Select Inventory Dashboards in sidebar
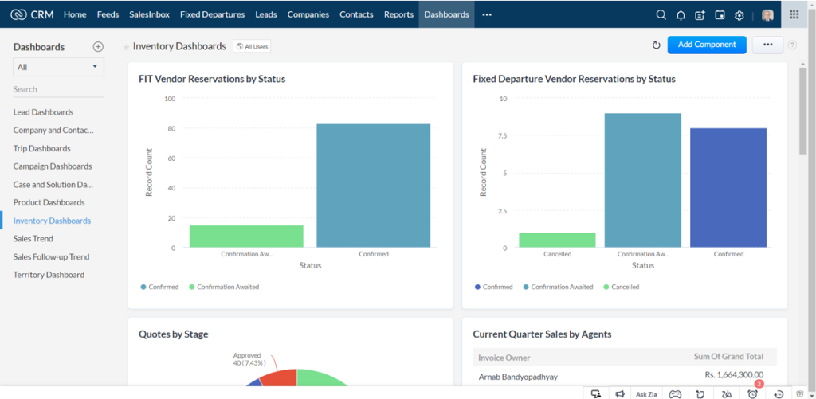 [52, 221]
